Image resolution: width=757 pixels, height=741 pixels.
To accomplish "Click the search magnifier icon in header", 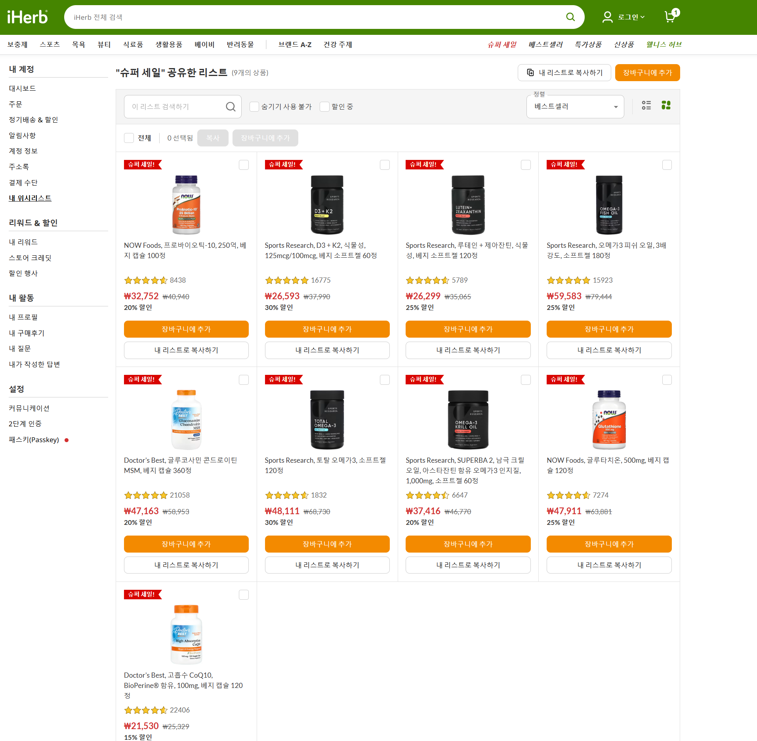I will point(570,17).
